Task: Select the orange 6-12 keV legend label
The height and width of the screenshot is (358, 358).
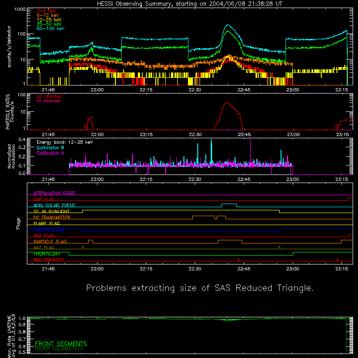Action: 48,15
